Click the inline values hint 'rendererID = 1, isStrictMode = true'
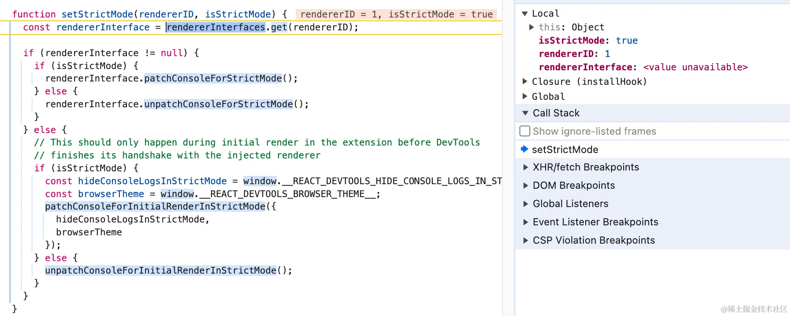Viewport: 790px width, 316px height. 396,15
